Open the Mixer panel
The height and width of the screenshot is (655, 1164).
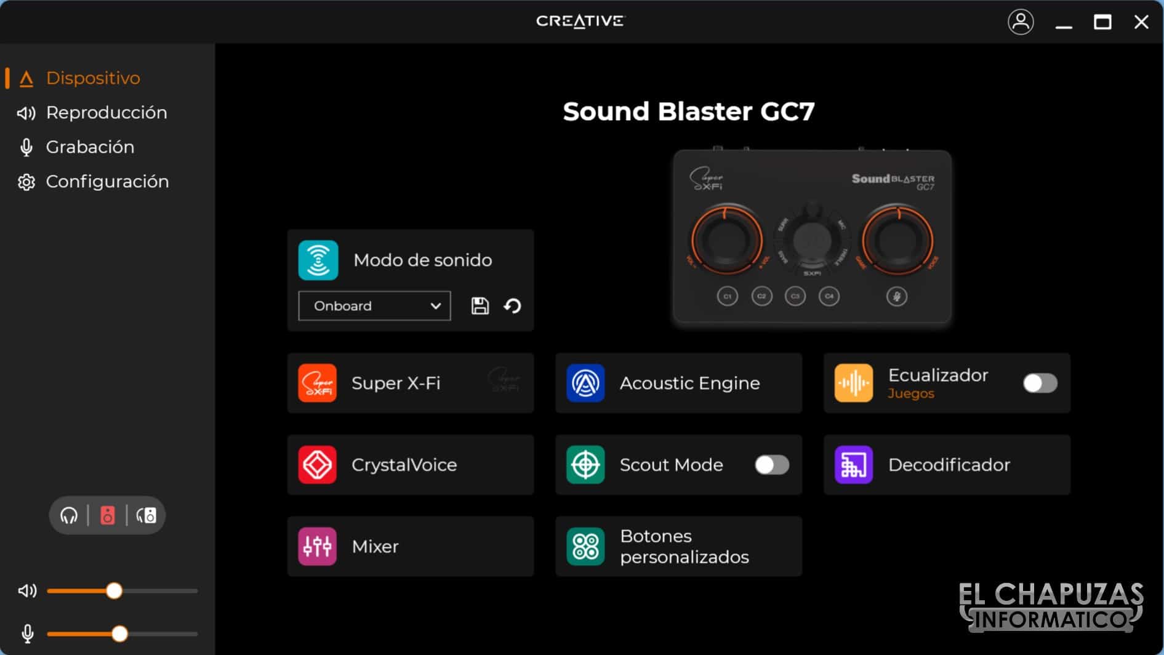pyautogui.click(x=409, y=546)
